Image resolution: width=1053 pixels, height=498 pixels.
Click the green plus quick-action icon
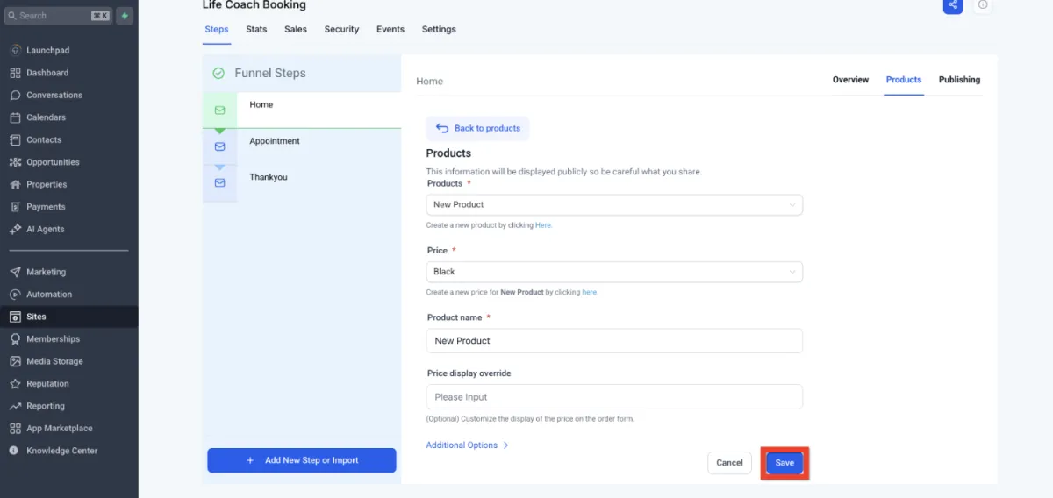[x=125, y=16]
